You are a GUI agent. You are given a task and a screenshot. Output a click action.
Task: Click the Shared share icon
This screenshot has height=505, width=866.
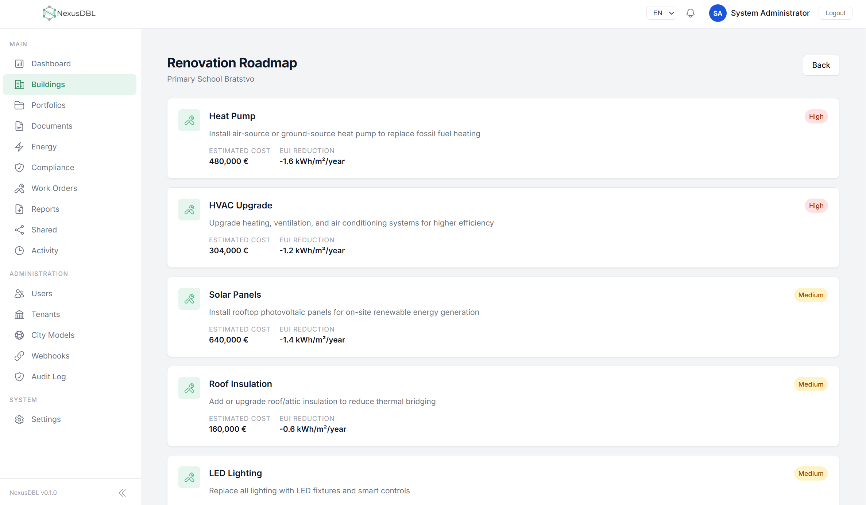point(19,230)
